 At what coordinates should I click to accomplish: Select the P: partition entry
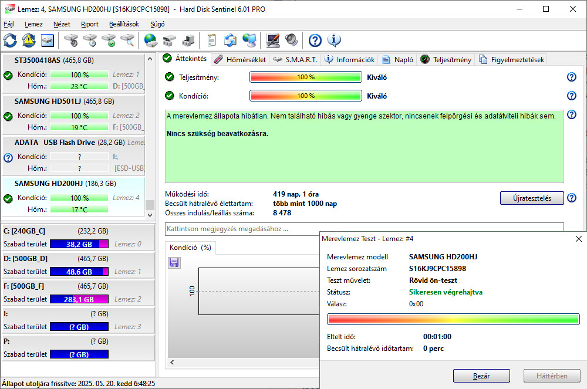78,349
